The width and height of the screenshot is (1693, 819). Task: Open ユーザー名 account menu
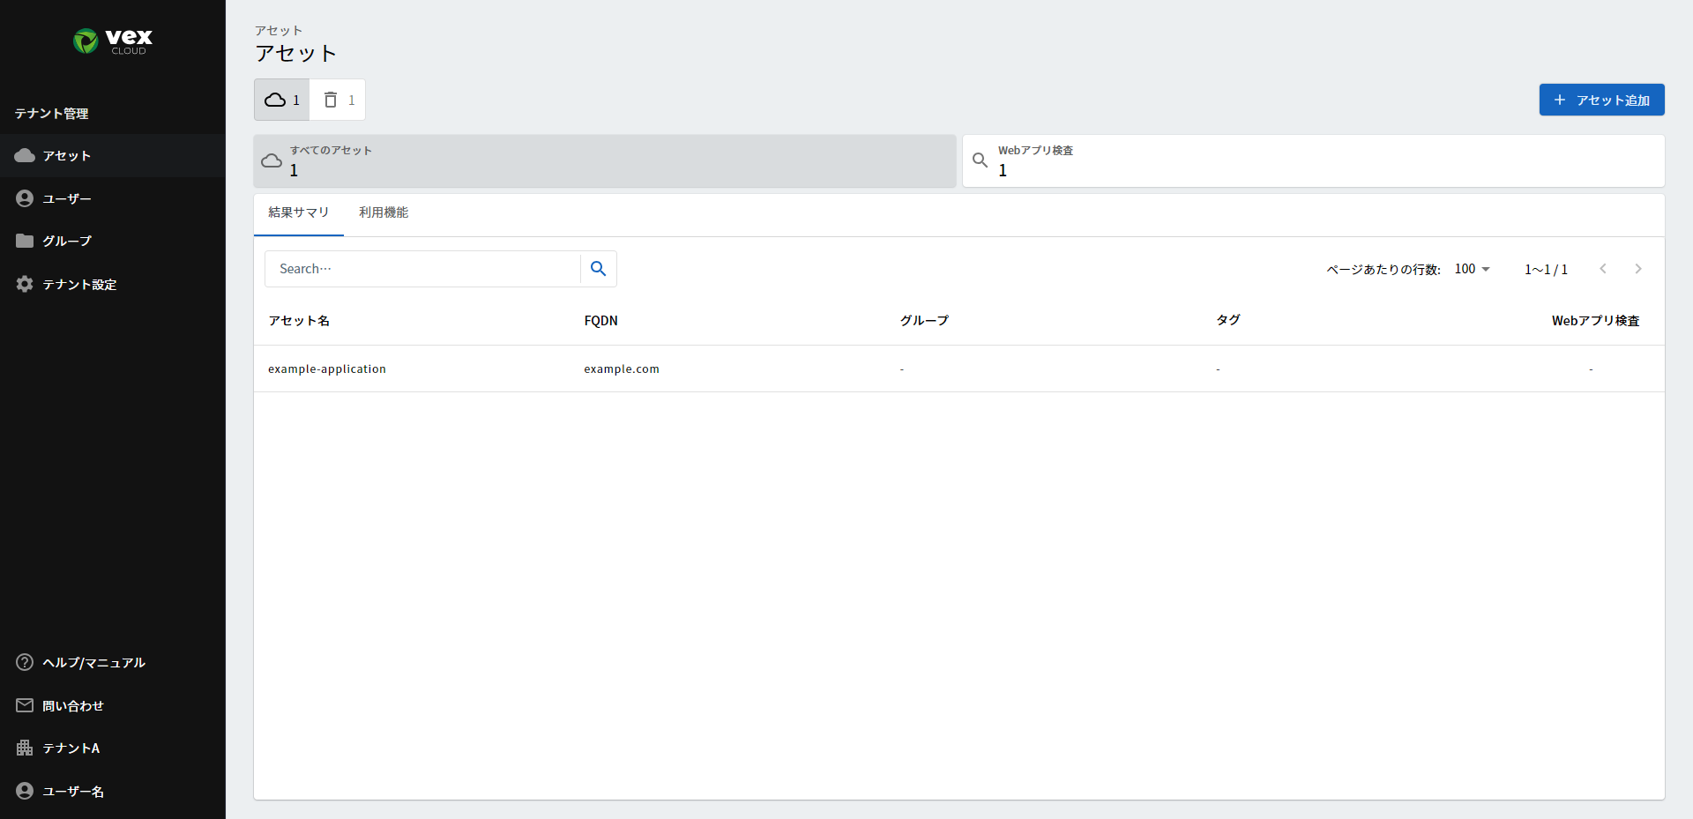113,791
